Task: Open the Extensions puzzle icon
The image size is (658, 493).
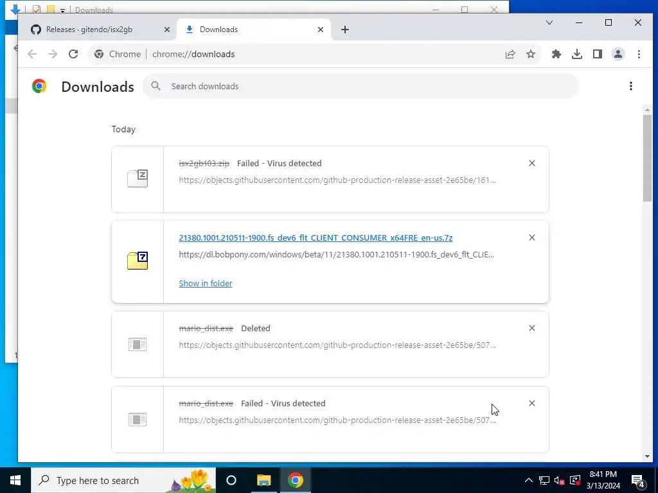Action: [556, 54]
